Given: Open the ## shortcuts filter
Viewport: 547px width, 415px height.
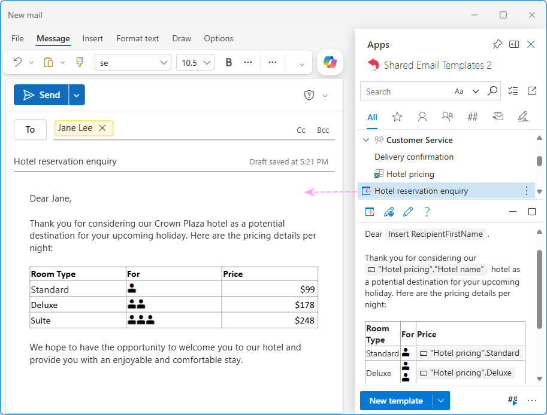Looking at the screenshot, I should (x=472, y=117).
